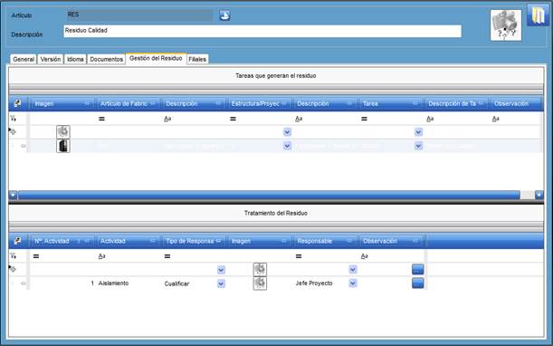This screenshot has height=346, width=553.
Task: Click the Descripción field showing Residuo Calidad
Action: (x=262, y=31)
